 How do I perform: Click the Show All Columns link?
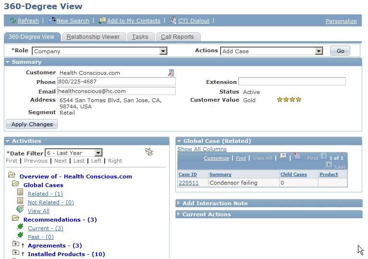pyautogui.click(x=202, y=149)
